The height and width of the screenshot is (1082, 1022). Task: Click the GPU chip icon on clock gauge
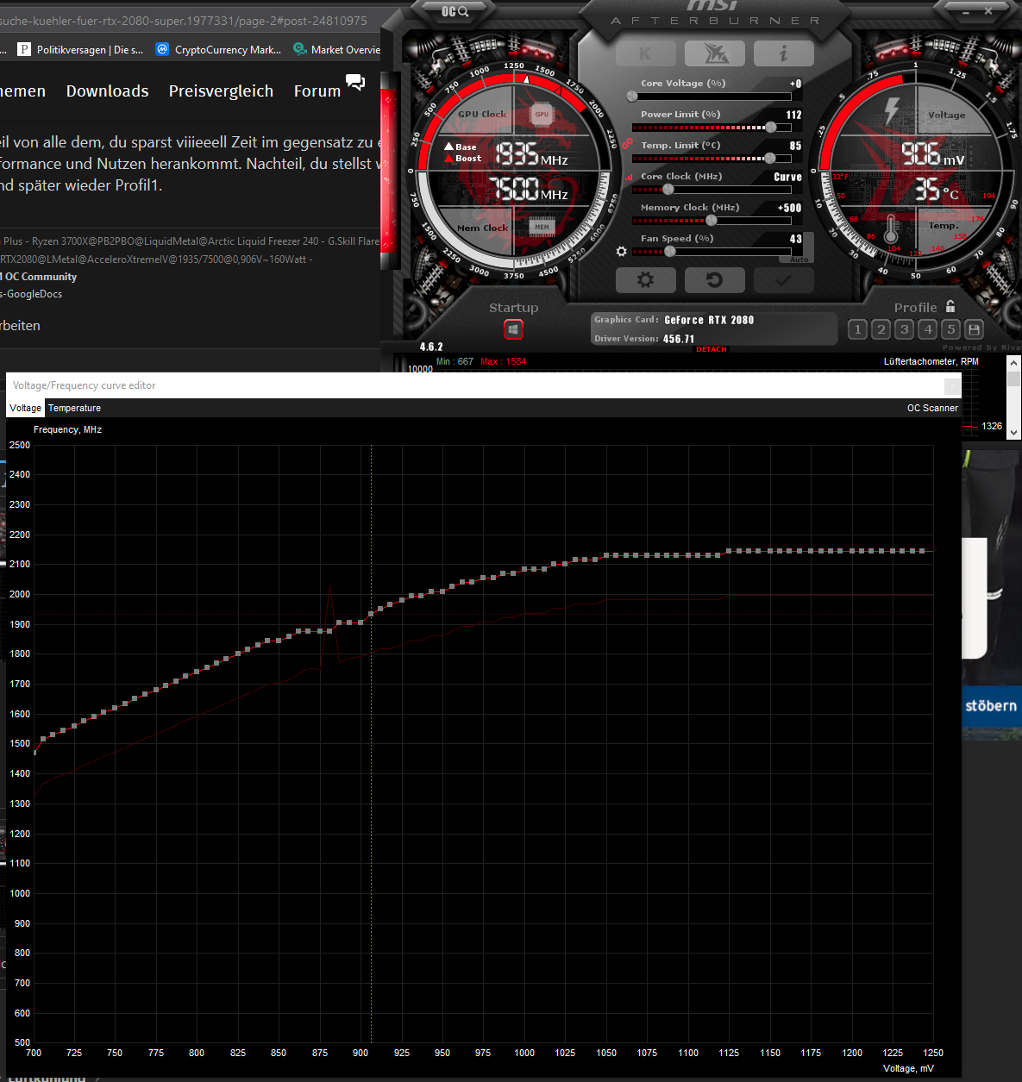click(x=542, y=114)
